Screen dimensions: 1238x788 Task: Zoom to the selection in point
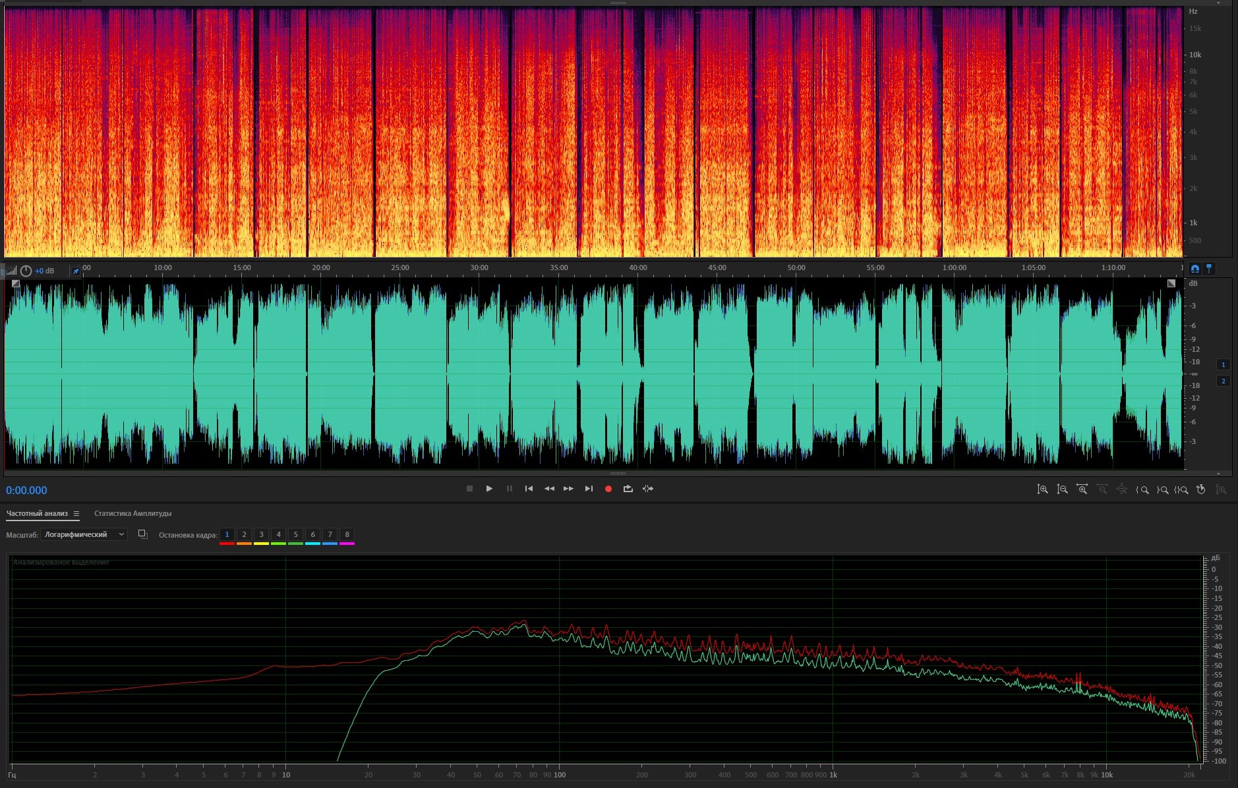(x=1142, y=490)
